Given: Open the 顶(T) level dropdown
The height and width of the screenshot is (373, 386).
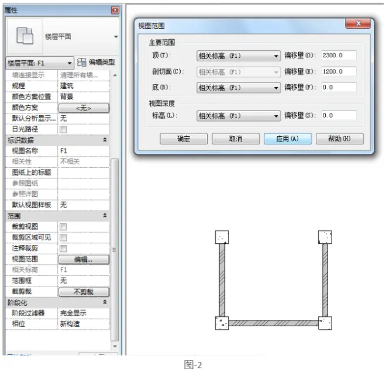Looking at the screenshot, I should pos(239,56).
